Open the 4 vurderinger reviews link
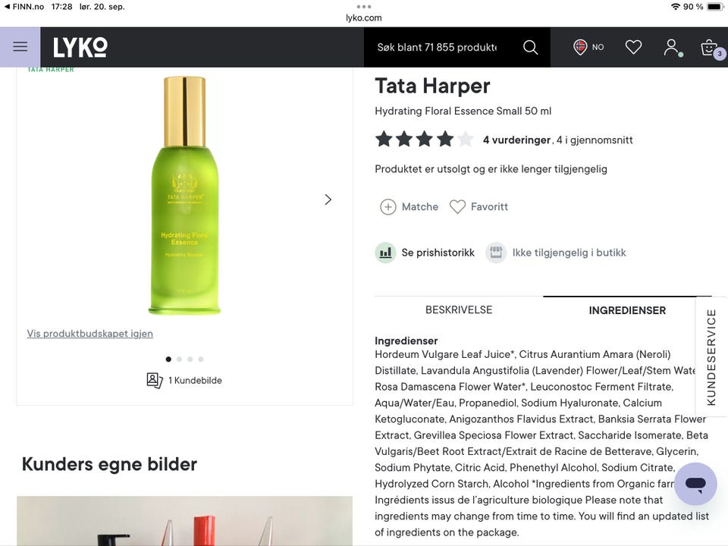The width and height of the screenshot is (728, 546). tap(516, 140)
